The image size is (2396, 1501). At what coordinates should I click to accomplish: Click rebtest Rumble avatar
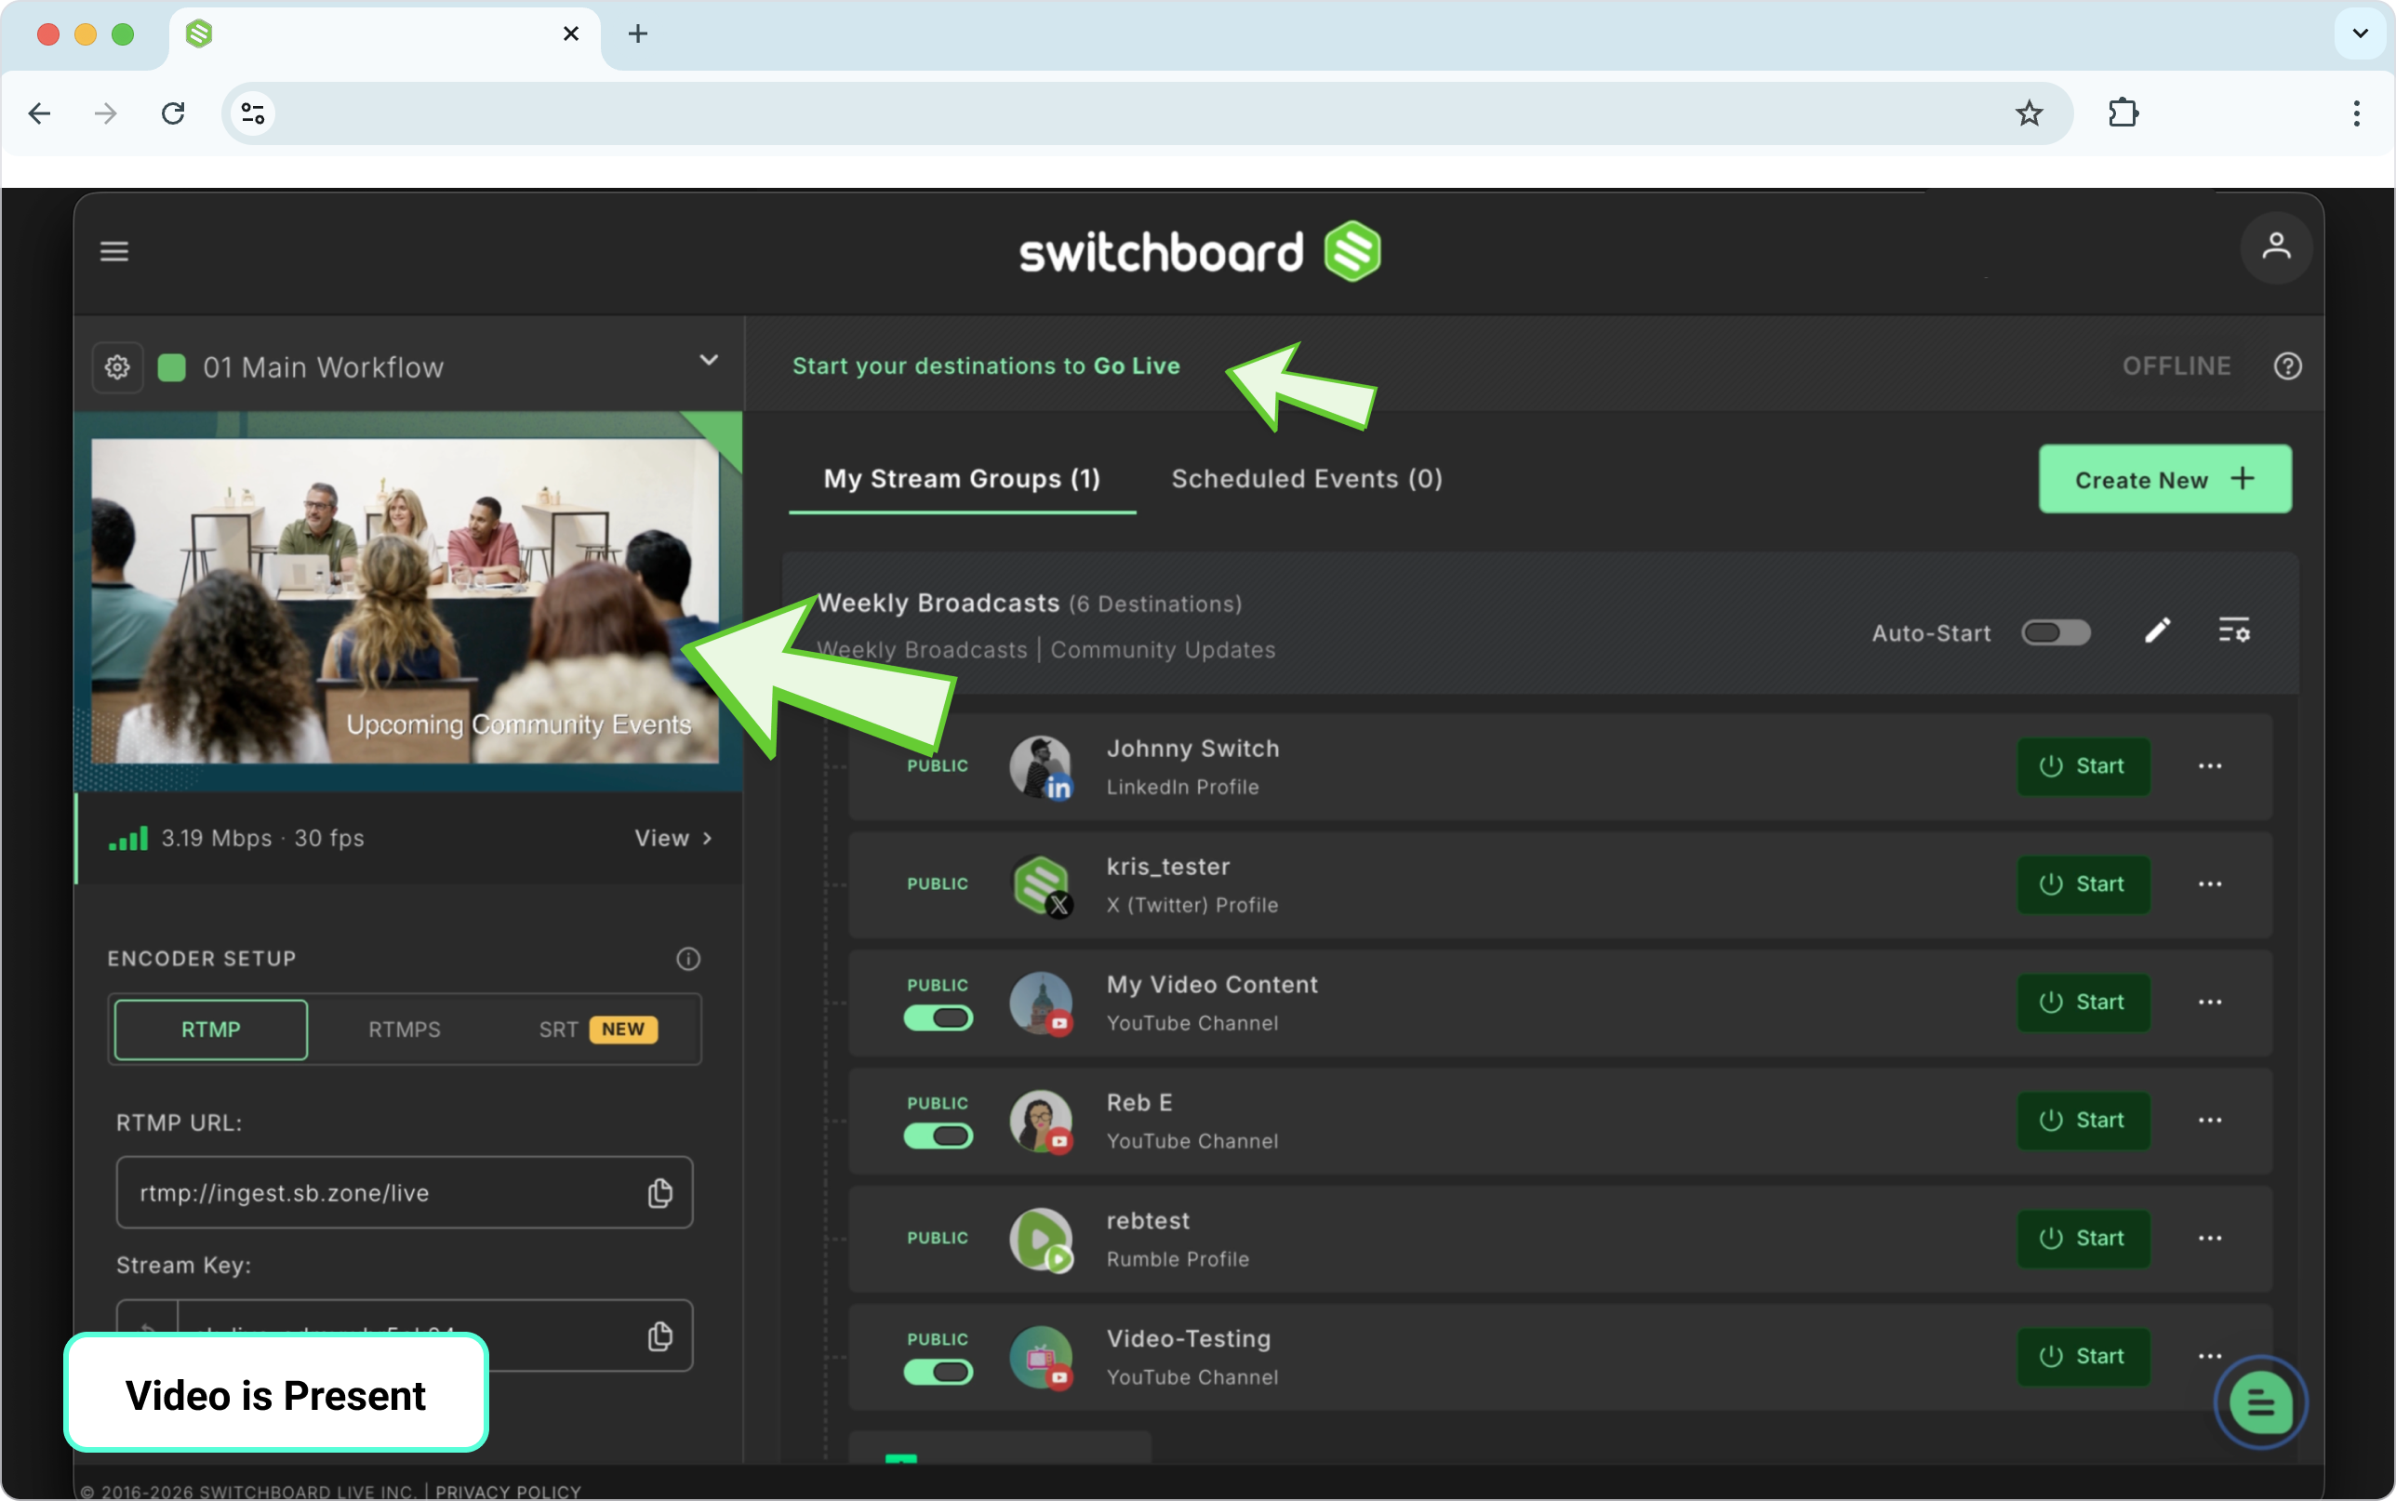1040,1239
